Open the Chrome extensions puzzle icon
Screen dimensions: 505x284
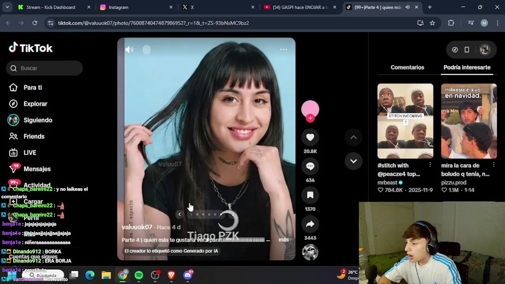(451, 23)
